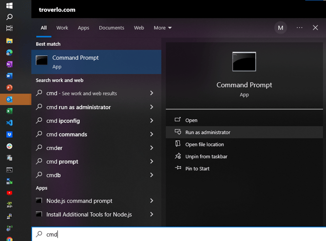This screenshot has width=326, height=241.
Task: Click the cmd search input box
Action: [179, 234]
